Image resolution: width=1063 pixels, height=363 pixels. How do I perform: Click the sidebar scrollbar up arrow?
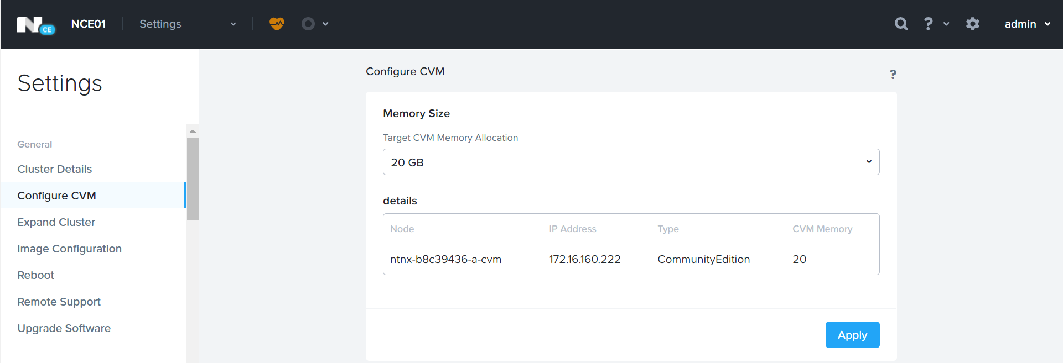click(x=193, y=131)
